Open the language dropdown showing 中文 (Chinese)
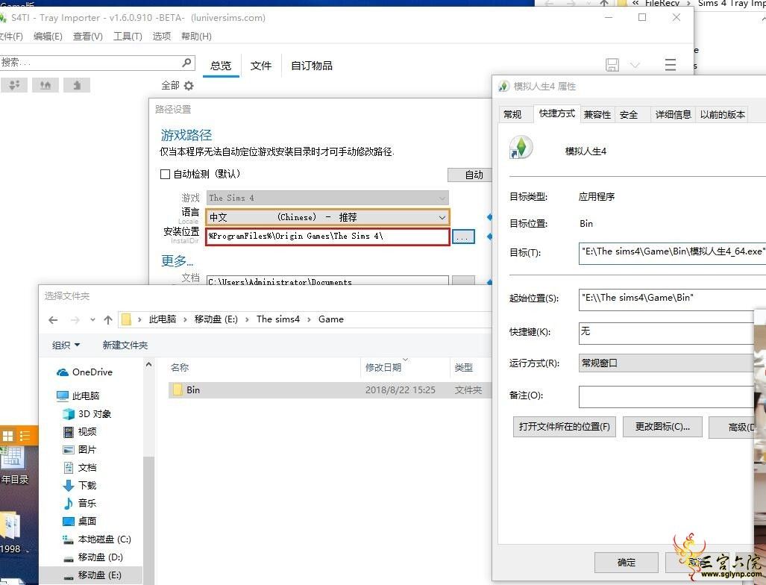This screenshot has height=585, width=766. 327,217
